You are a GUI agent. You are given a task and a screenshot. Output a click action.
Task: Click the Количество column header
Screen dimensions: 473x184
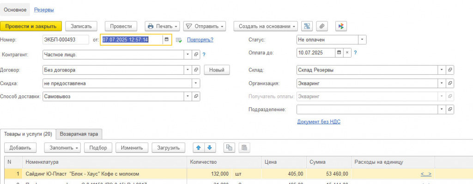(x=224, y=162)
